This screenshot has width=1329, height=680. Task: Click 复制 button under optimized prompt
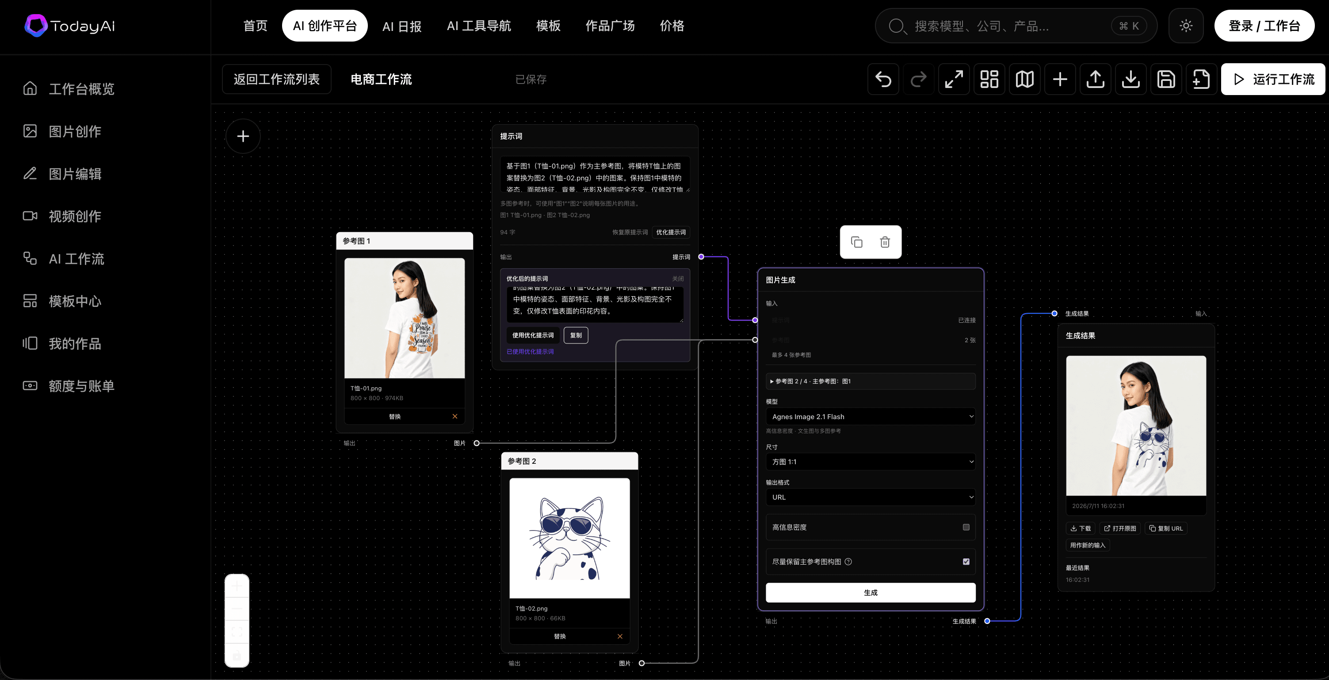click(576, 335)
